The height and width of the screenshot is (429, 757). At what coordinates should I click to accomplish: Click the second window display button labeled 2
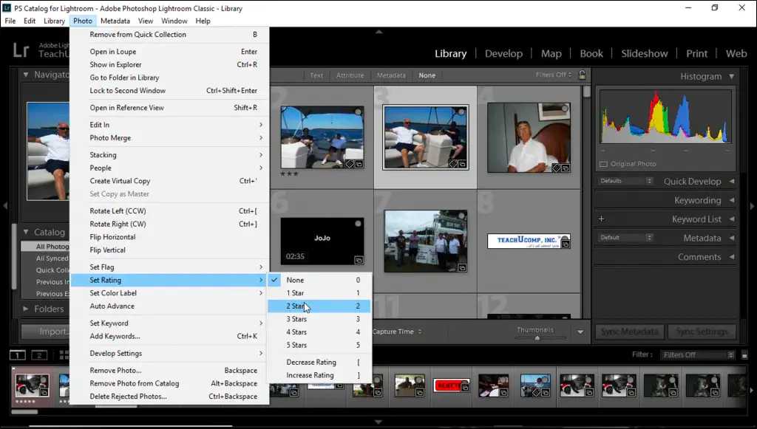coord(38,355)
